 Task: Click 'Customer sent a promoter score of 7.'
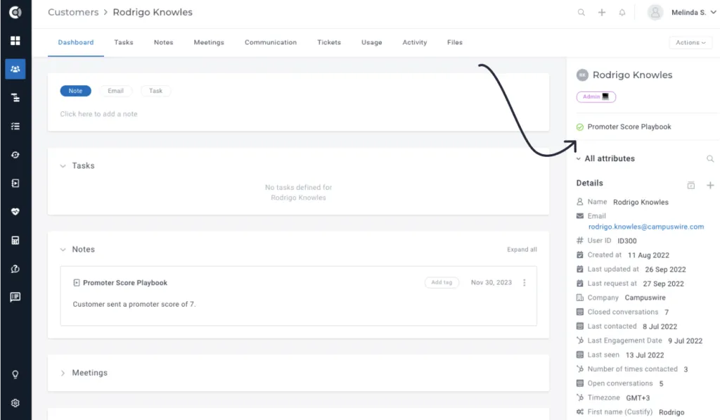[134, 304]
